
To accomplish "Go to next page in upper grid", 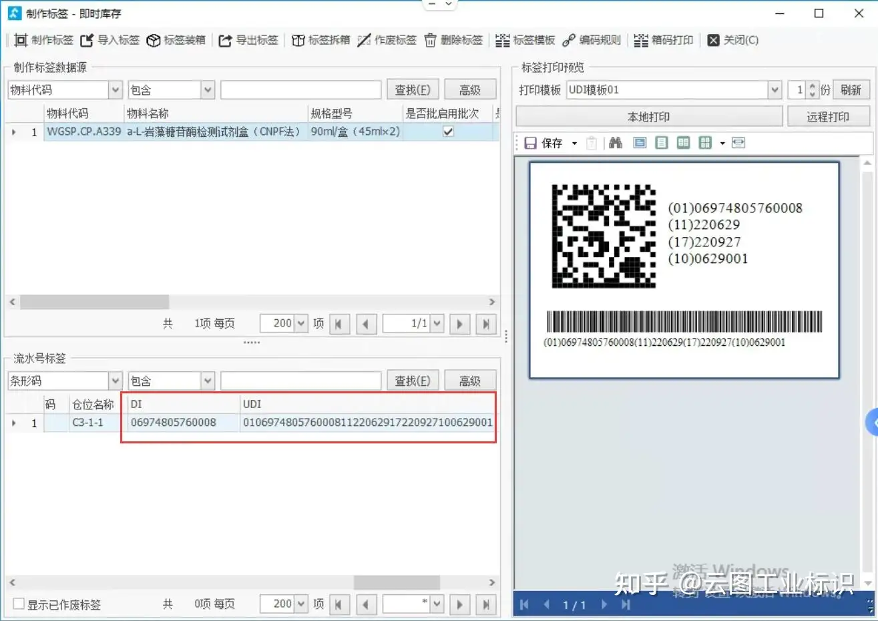I will [x=459, y=324].
